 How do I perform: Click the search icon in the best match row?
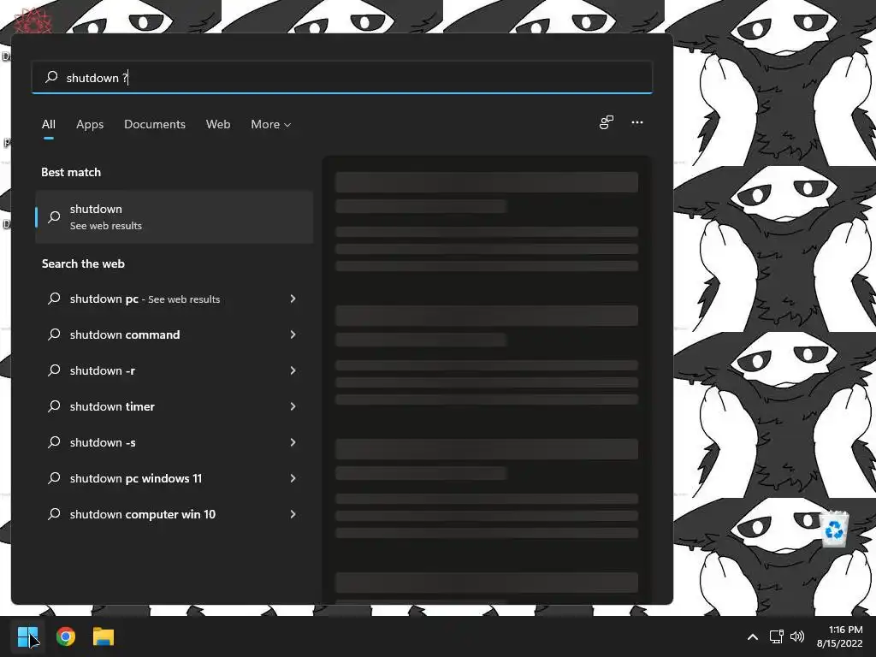tap(54, 216)
